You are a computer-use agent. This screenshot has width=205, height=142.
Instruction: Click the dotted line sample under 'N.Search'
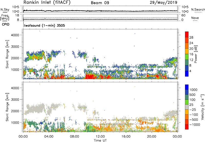(198, 12)
